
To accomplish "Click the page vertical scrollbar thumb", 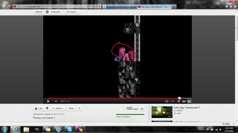I will [237, 28].
